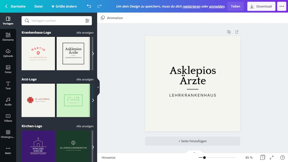288x162 pixels.
Task: Open the help question mark icon
Action: [283, 157]
